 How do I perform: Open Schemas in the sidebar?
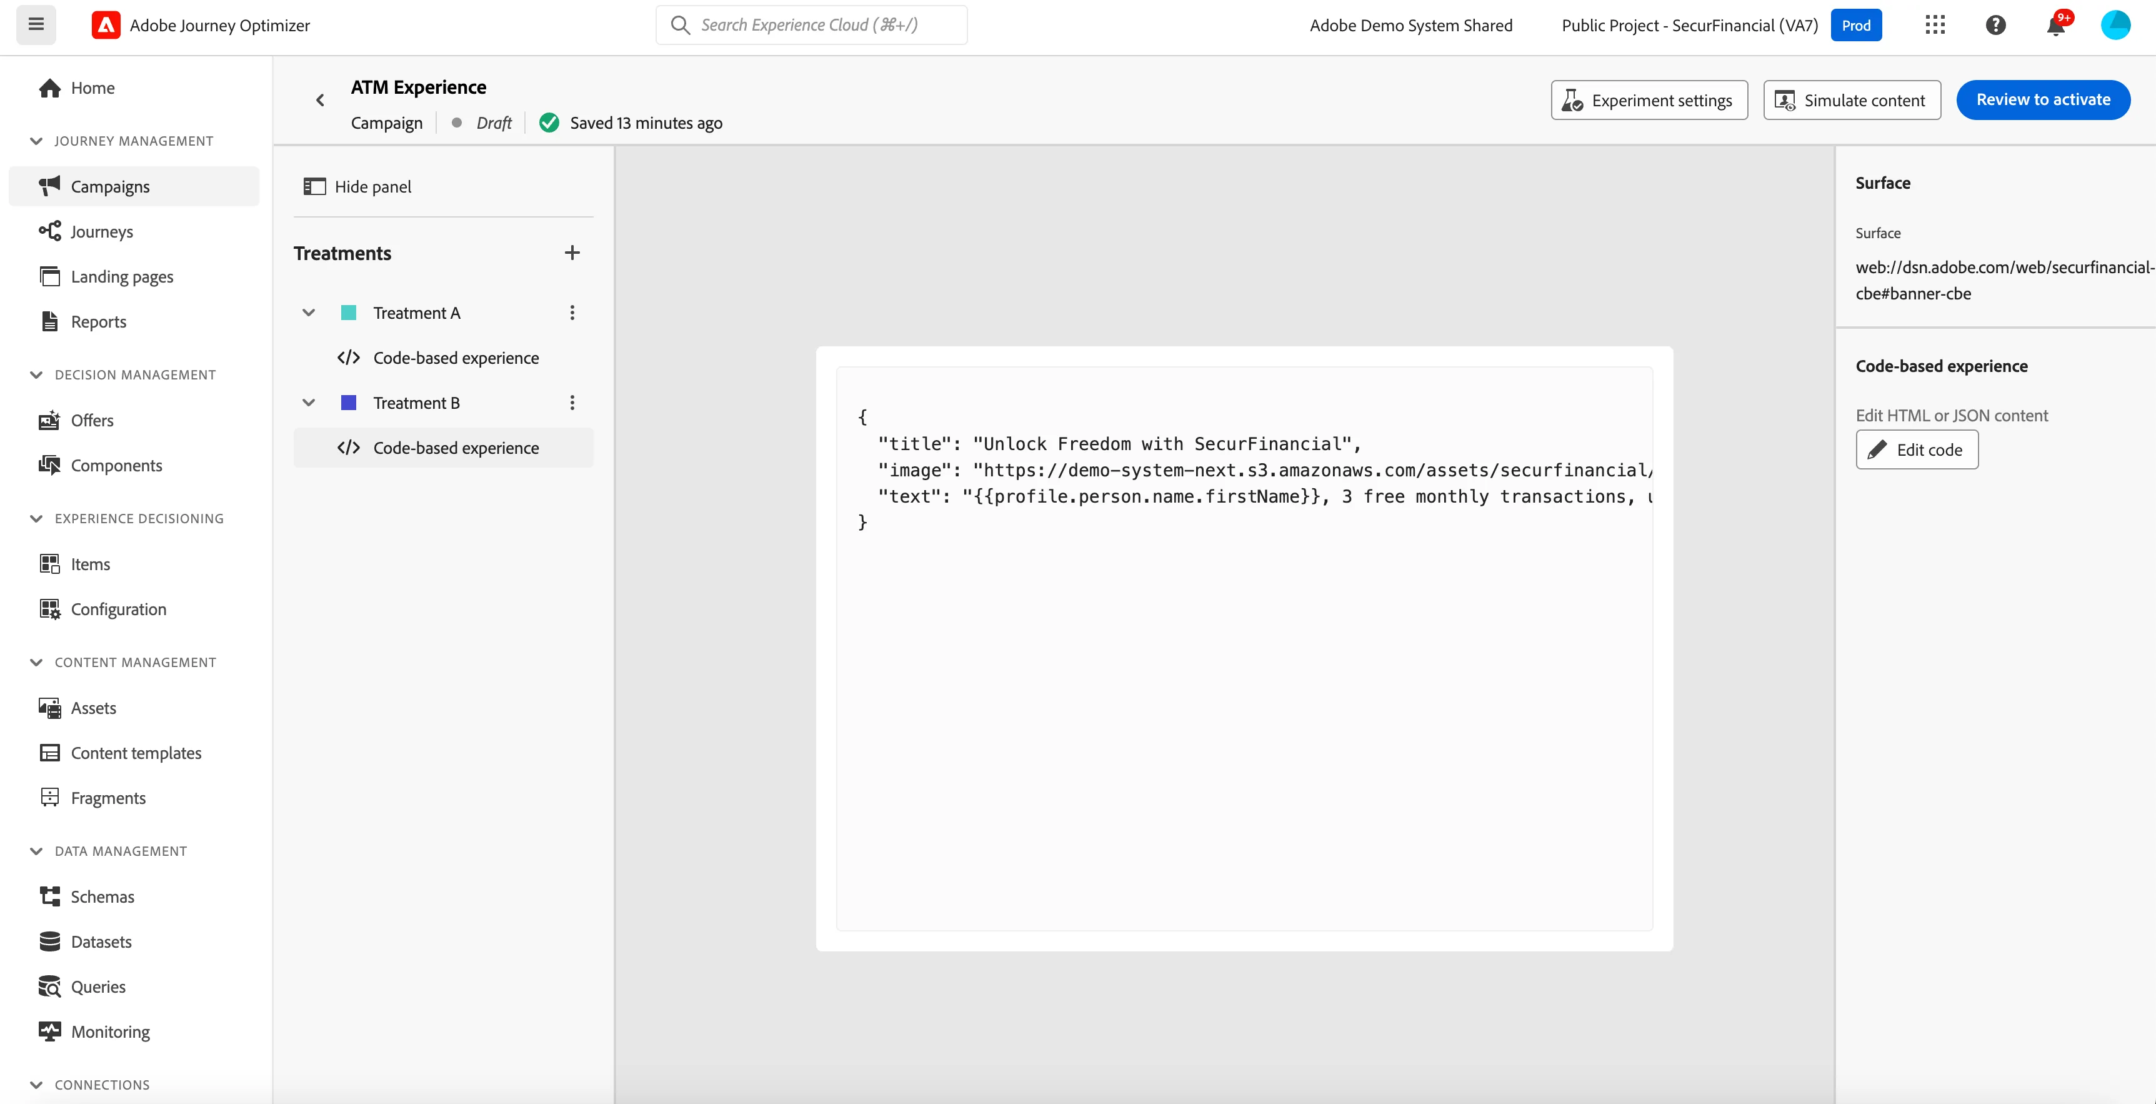[134, 896]
